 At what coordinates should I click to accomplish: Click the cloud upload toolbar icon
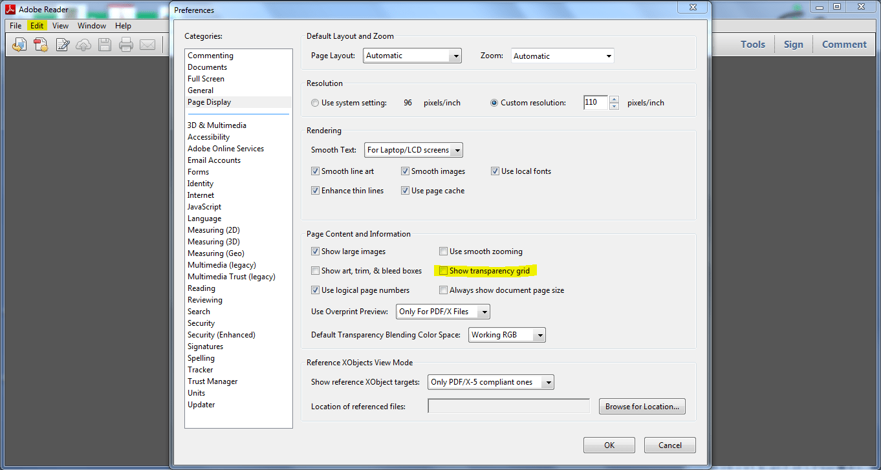tap(83, 45)
